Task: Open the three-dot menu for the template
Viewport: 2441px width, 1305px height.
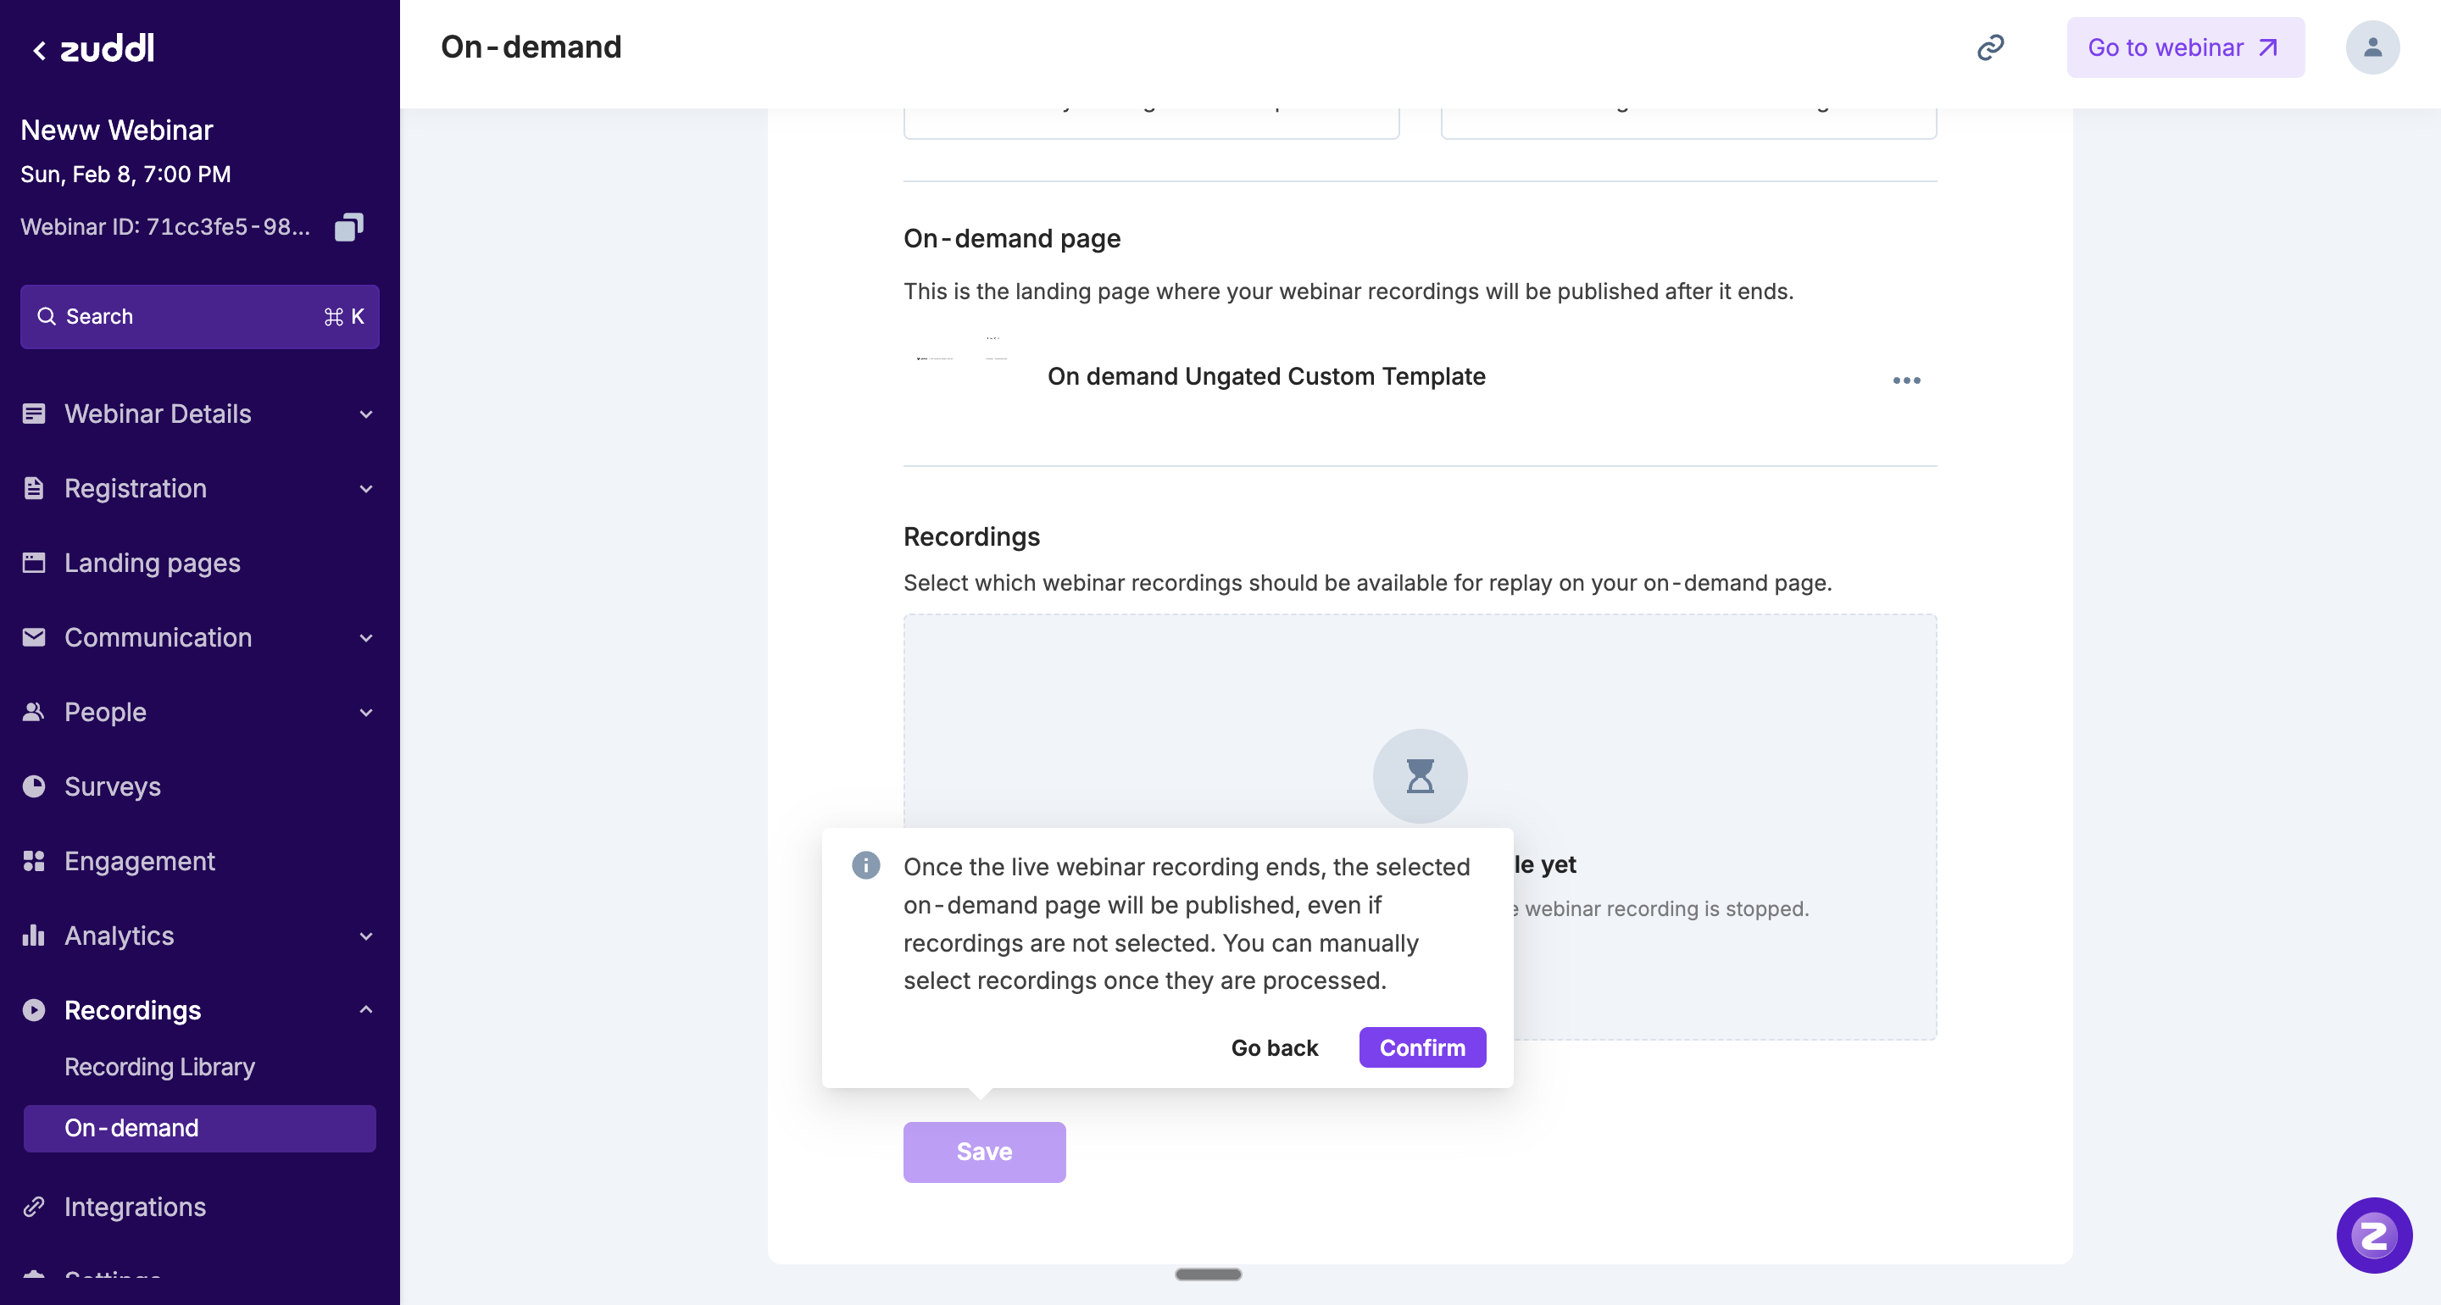Action: [1905, 380]
